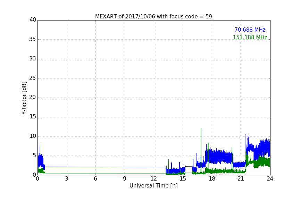
Task: Select the blue 70.688 MHz legend label
Action: [250, 30]
